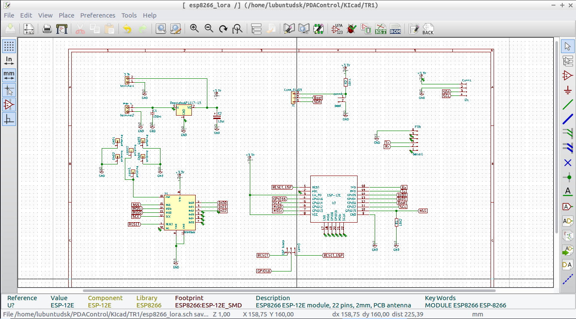Select the Place hierarchical label tool

click(568, 221)
